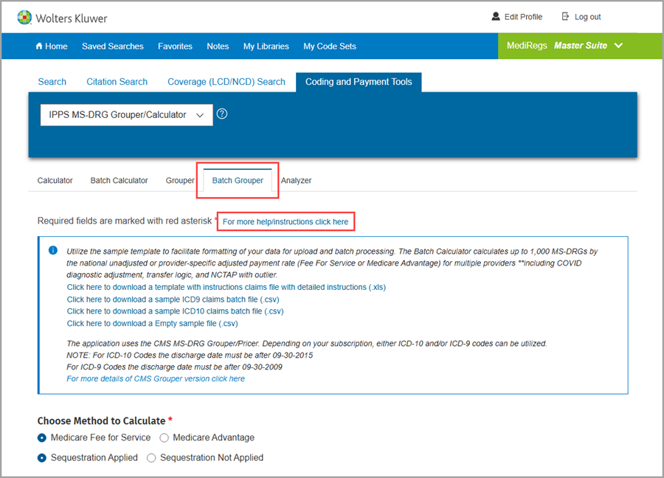Click the blue info circle icon

pos(53,250)
